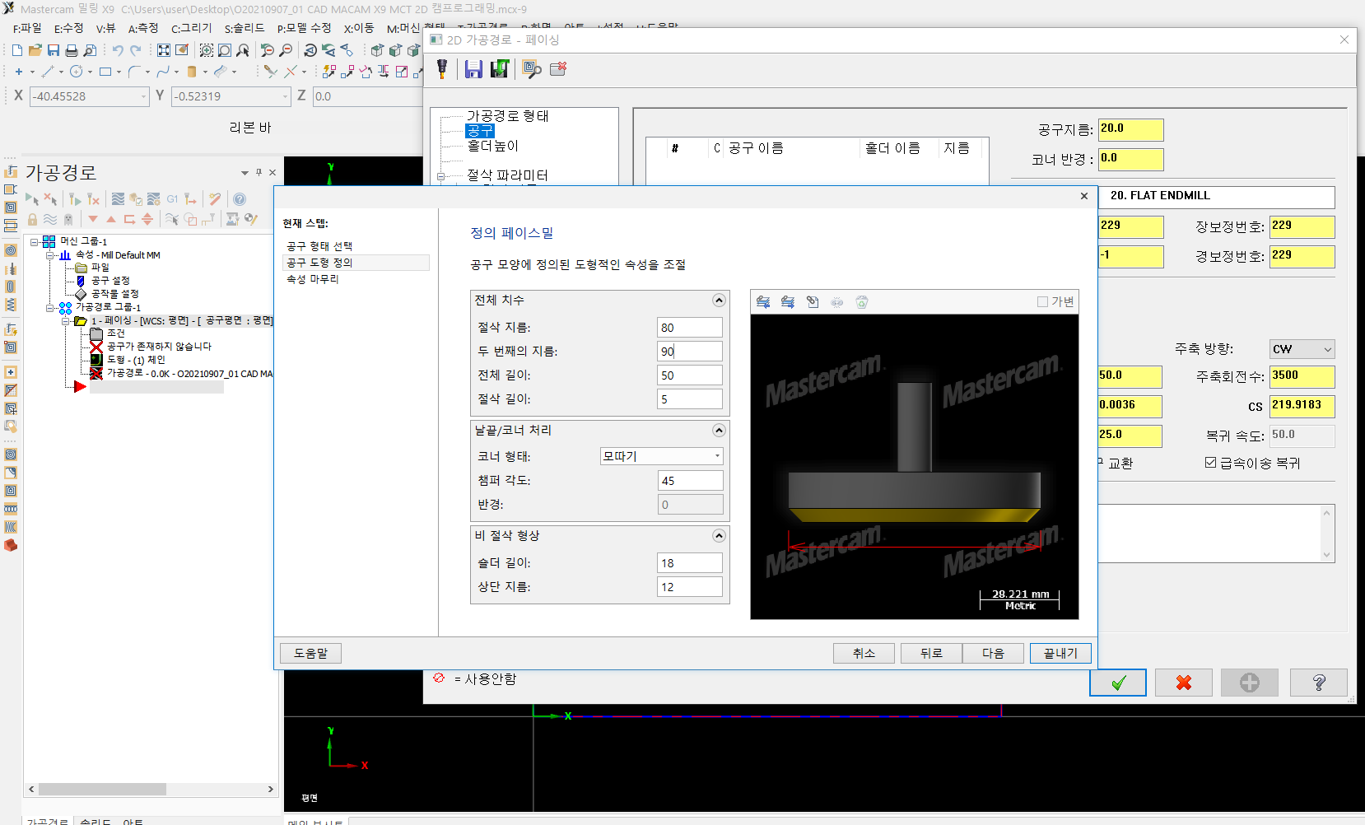1365x825 pixels.
Task: Click the 다음 button
Action: (x=993, y=653)
